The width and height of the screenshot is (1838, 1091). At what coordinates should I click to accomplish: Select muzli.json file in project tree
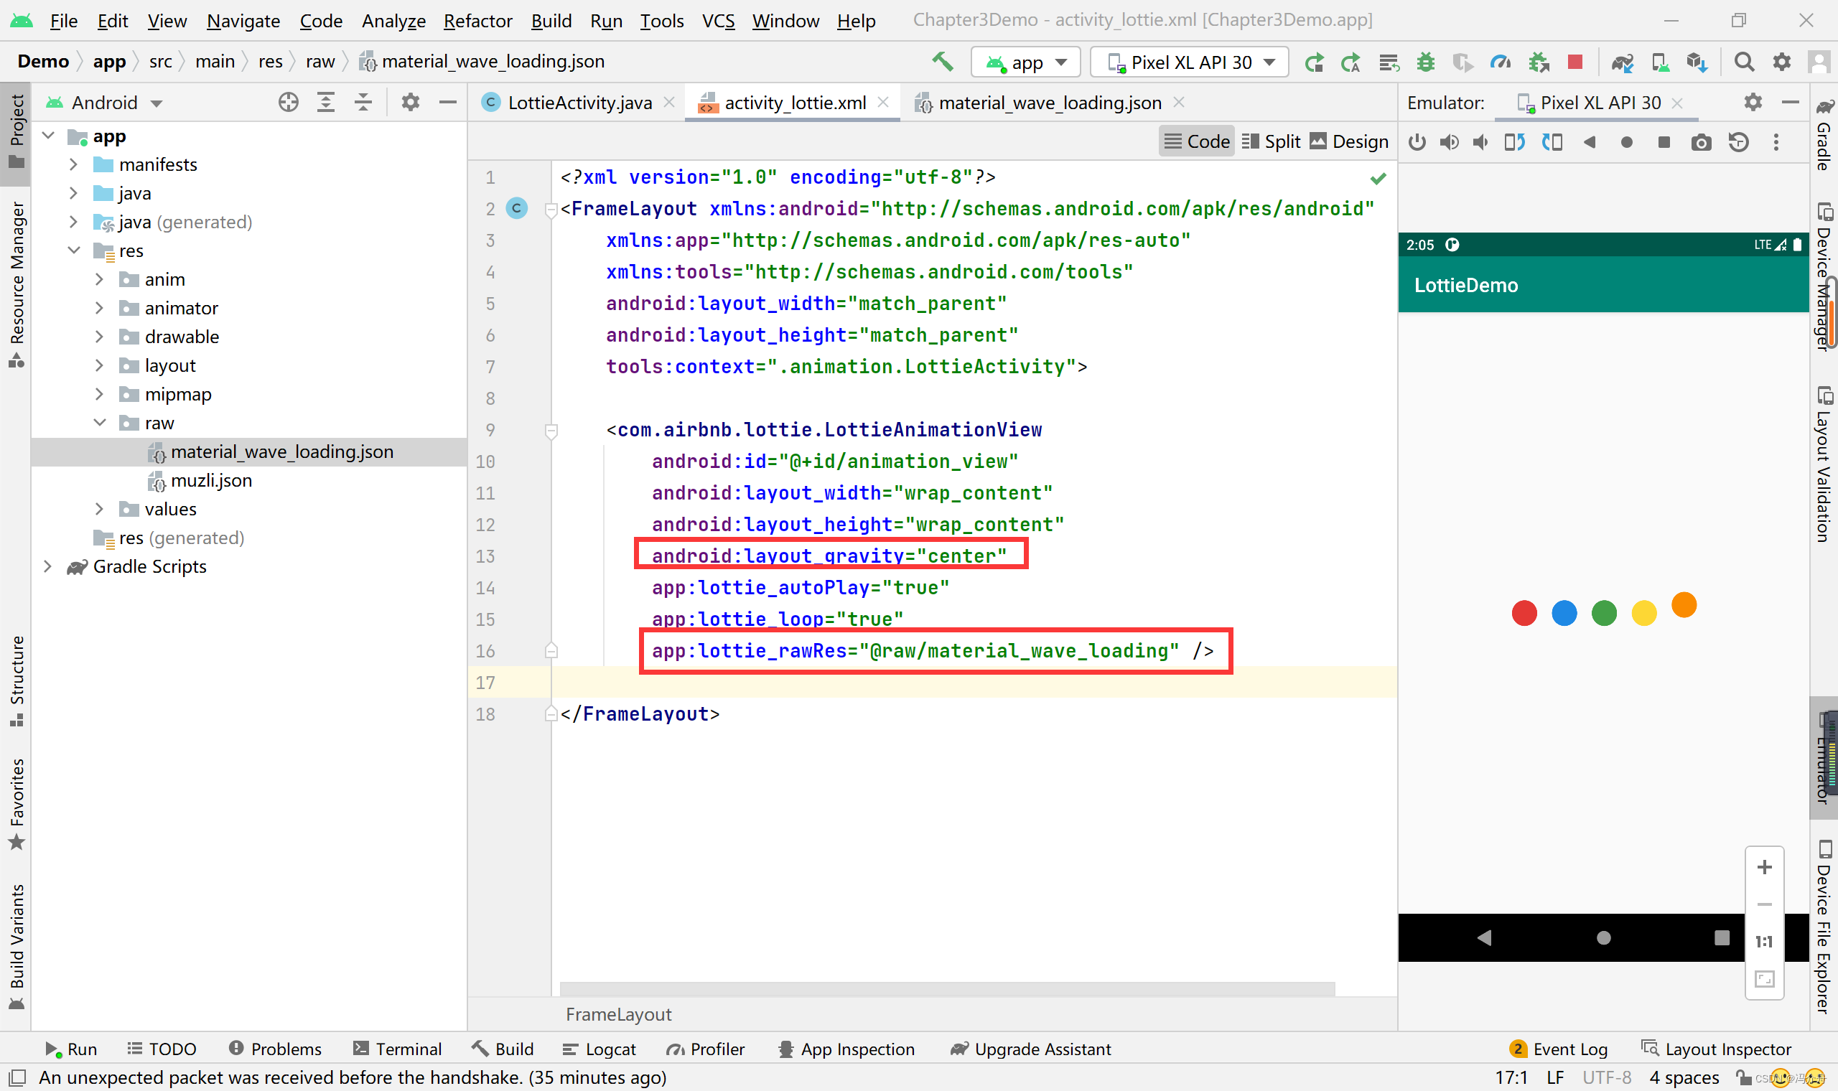(211, 481)
